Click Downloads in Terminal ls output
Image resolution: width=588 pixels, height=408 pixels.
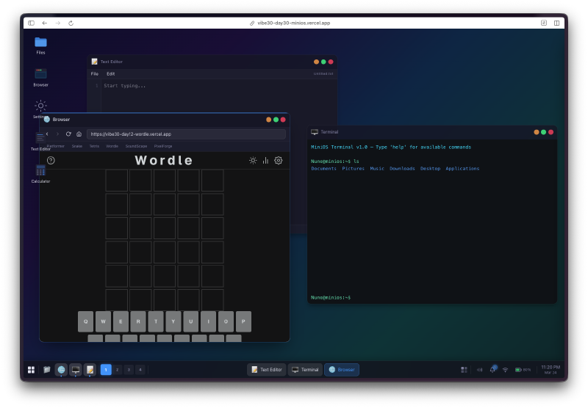(x=402, y=169)
